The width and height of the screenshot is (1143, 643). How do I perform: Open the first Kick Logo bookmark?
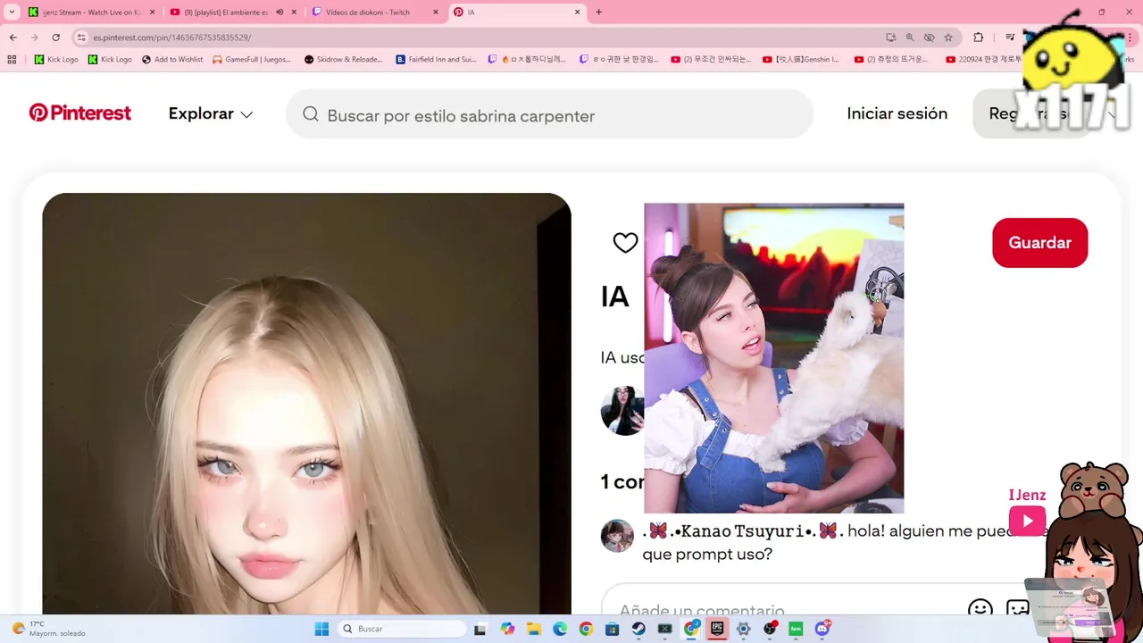(x=56, y=60)
